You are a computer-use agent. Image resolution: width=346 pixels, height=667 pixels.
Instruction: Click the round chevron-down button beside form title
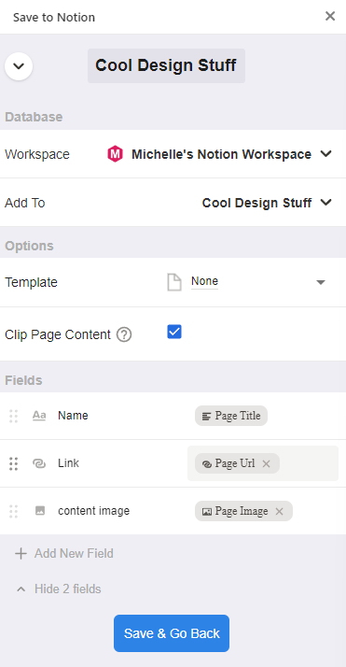(19, 66)
